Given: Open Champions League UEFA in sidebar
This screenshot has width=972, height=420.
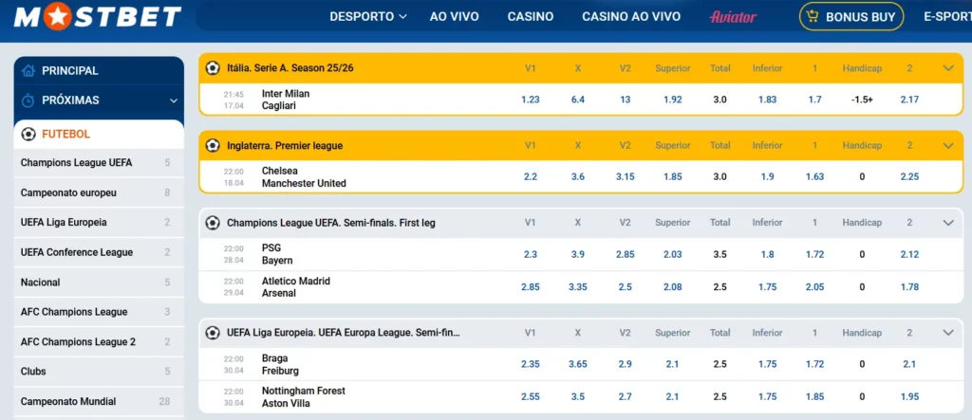Looking at the screenshot, I should coord(99,163).
